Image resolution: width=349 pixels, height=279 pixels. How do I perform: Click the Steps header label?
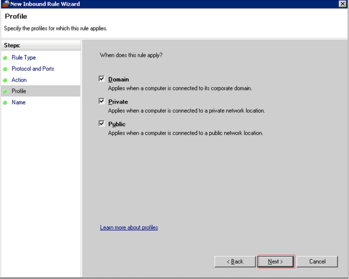pyautogui.click(x=12, y=45)
